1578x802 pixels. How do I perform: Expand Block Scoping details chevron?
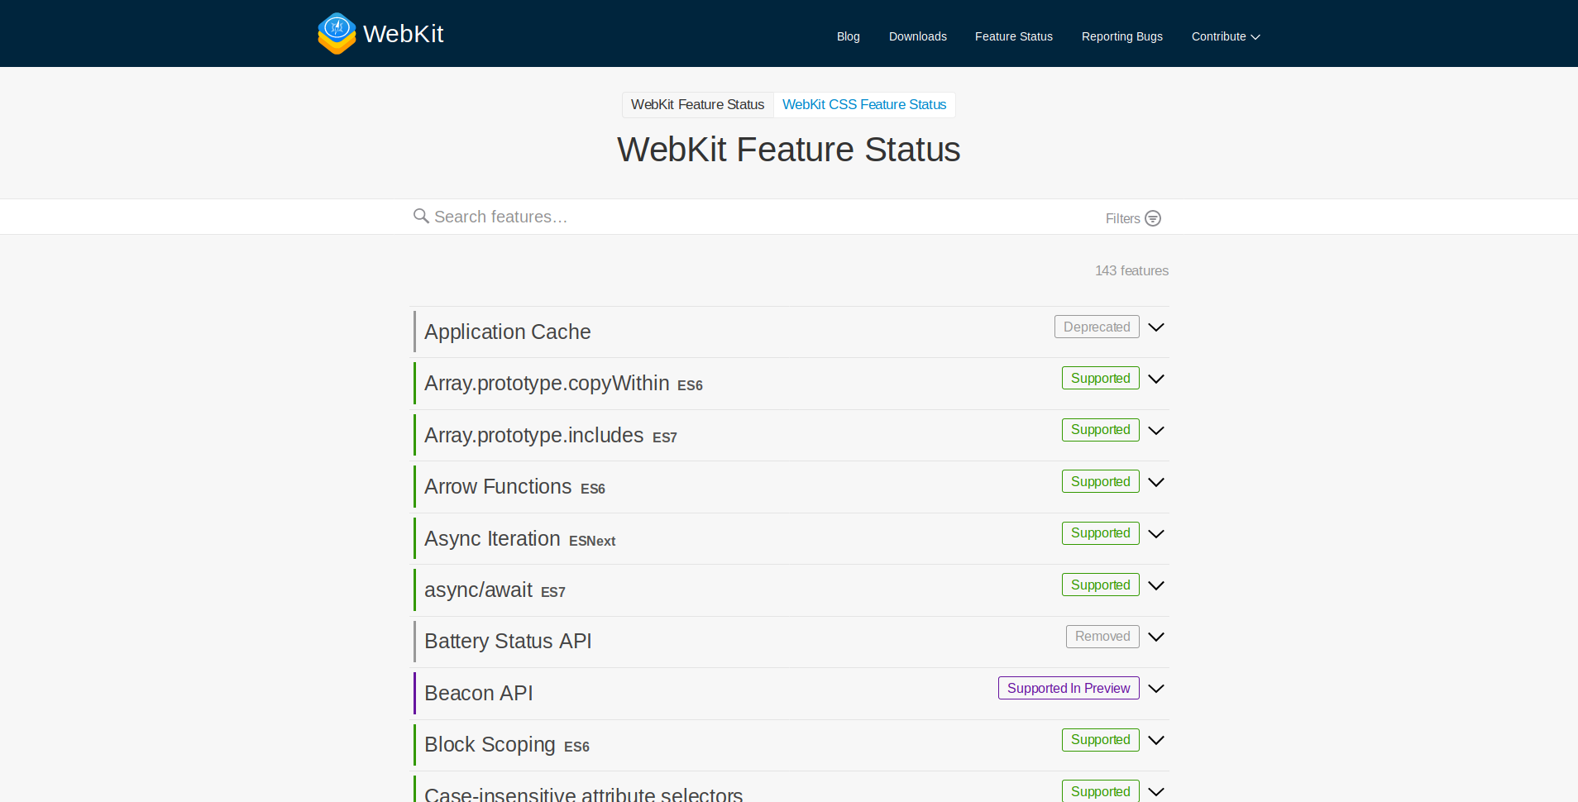coord(1156,740)
